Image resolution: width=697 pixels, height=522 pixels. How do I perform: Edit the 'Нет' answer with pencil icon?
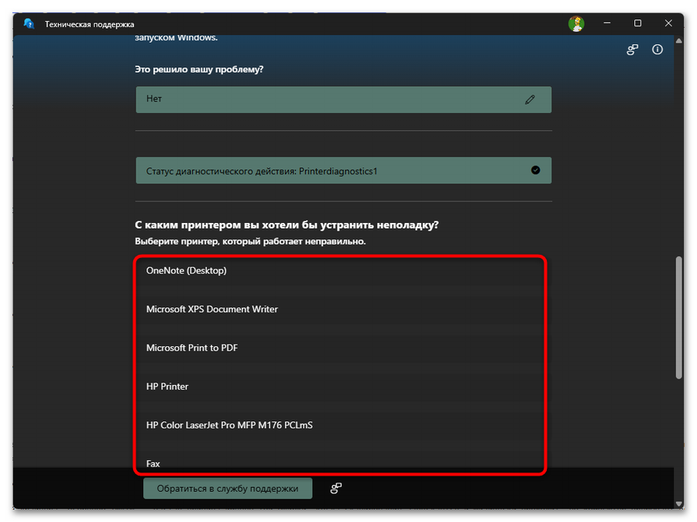point(530,100)
